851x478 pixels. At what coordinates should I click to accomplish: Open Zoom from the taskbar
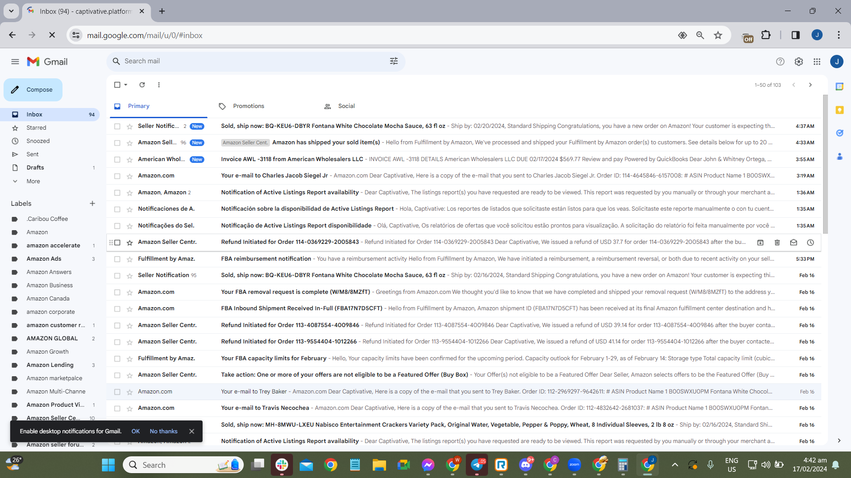coord(574,465)
